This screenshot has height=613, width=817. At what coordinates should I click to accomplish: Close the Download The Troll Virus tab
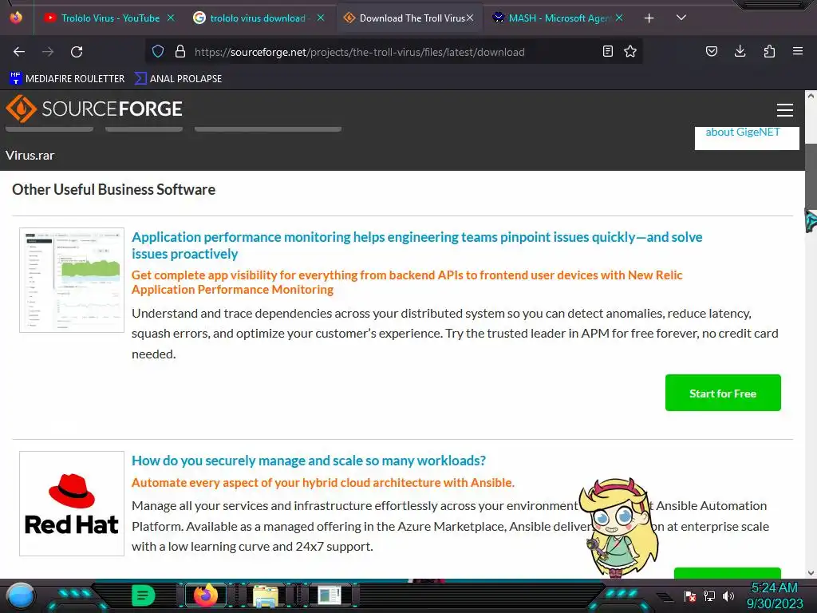(470, 18)
